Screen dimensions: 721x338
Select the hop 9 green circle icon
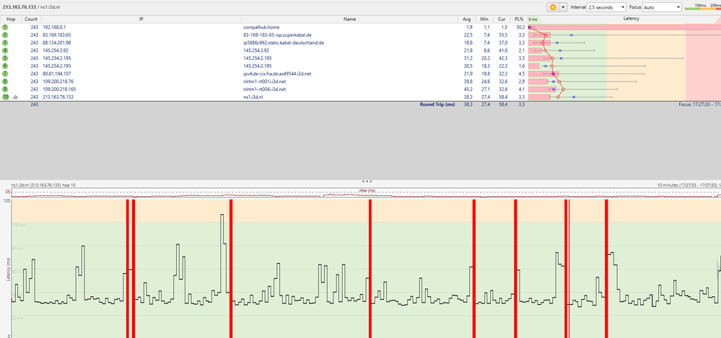(5, 89)
